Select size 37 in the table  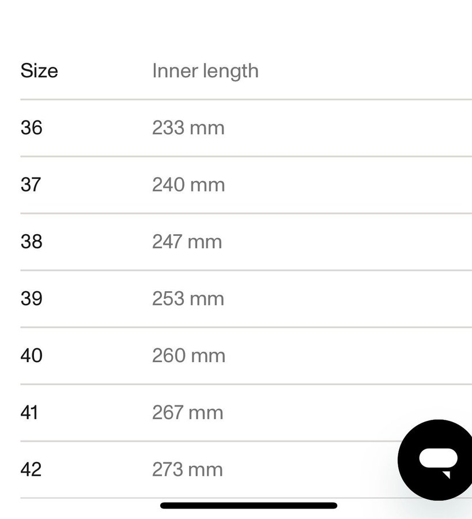coord(31,185)
